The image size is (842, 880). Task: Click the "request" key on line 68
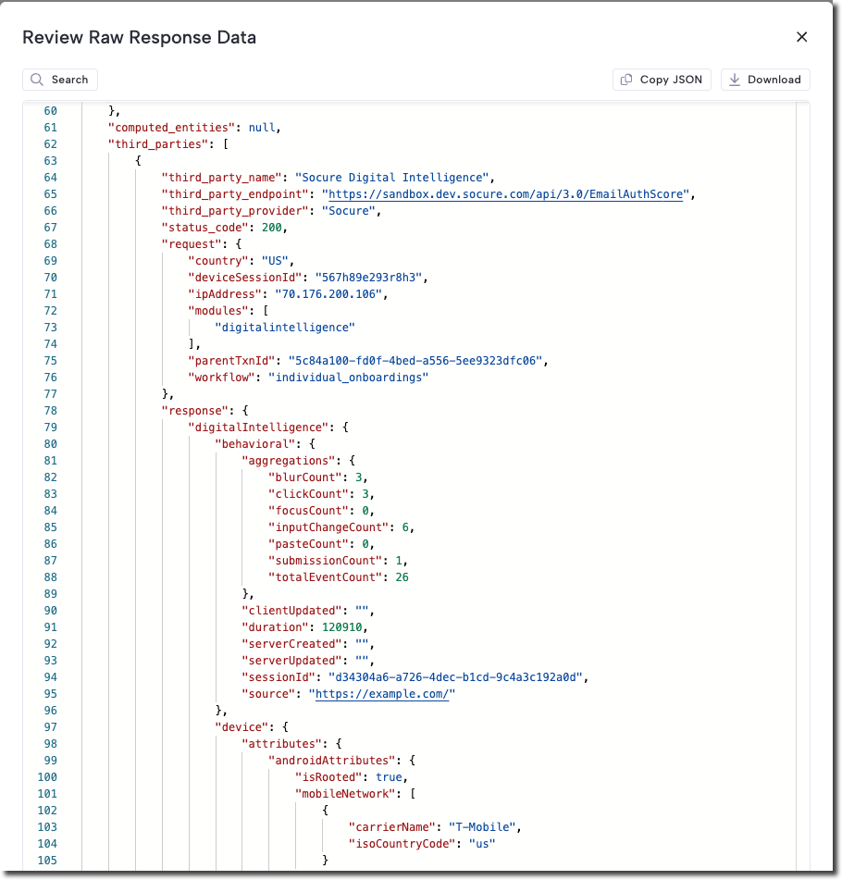coord(192,244)
